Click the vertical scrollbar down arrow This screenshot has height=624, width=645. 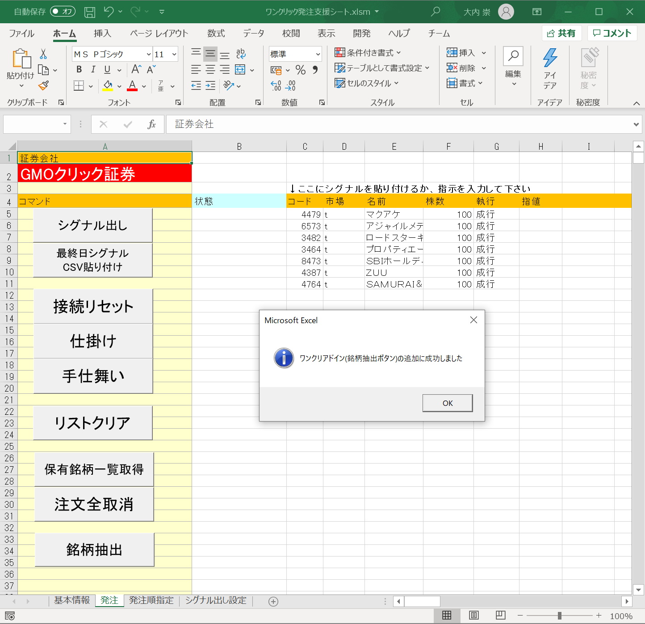pos(638,590)
